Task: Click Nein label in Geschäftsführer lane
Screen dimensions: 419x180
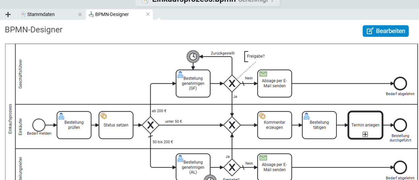Action: [249, 78]
